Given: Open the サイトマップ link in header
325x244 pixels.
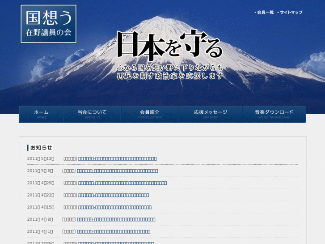Looking at the screenshot, I should pyautogui.click(x=290, y=13).
